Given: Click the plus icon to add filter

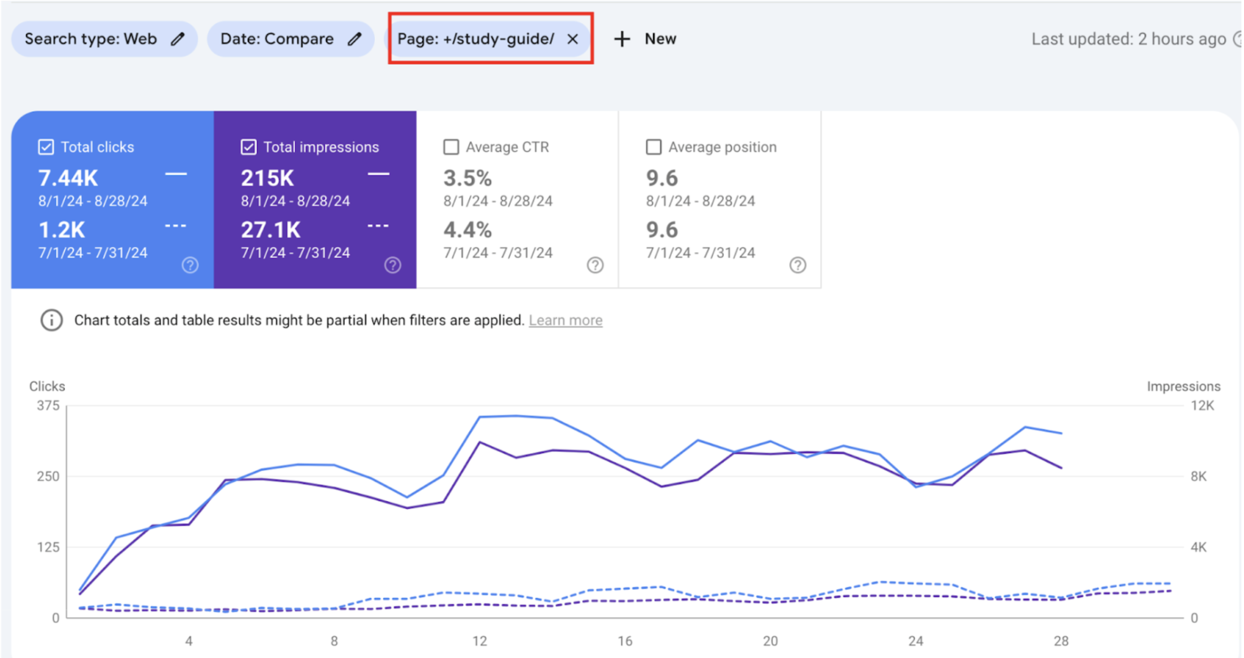Looking at the screenshot, I should click(x=621, y=39).
